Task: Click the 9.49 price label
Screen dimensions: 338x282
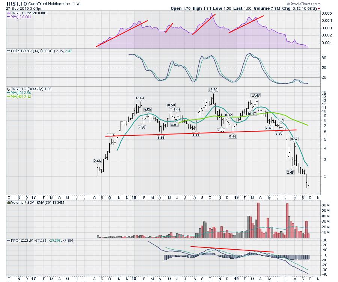Action: point(177,110)
